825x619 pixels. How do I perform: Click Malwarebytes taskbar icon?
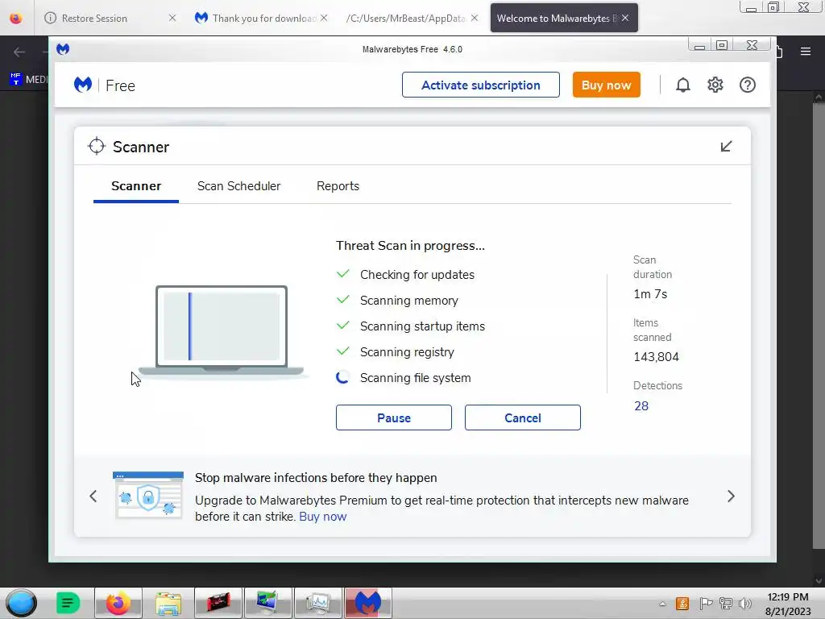(x=367, y=603)
